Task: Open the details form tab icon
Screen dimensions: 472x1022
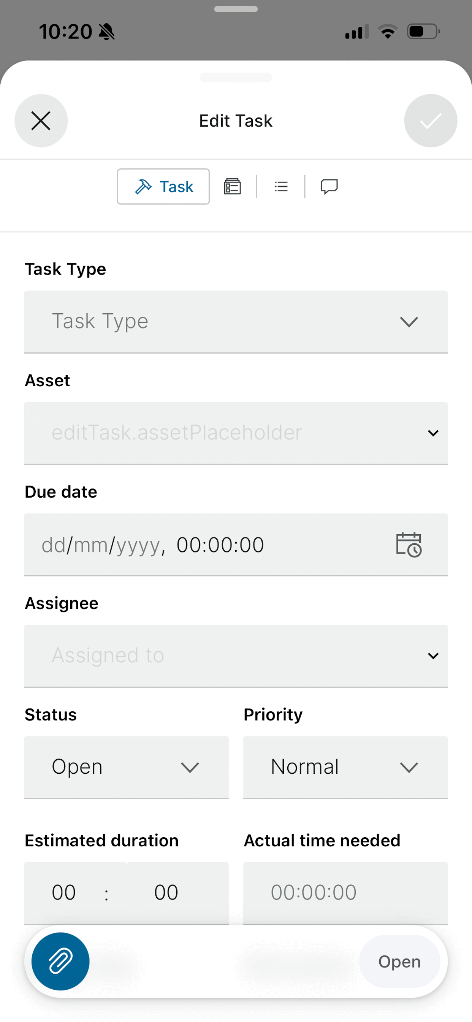Action: tap(232, 186)
